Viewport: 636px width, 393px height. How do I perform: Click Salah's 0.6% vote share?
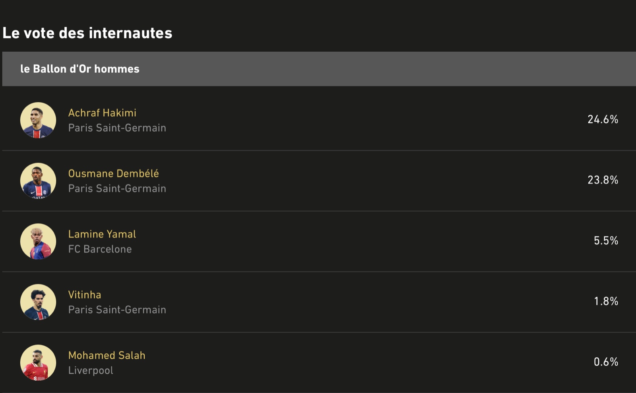click(606, 362)
